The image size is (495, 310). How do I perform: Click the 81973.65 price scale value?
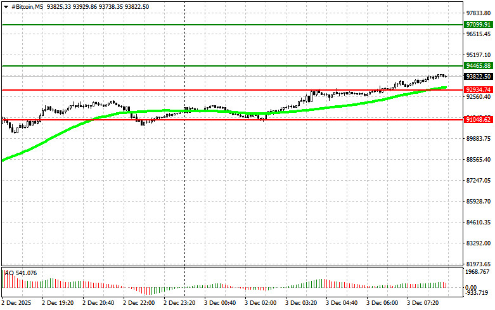pos(479,264)
